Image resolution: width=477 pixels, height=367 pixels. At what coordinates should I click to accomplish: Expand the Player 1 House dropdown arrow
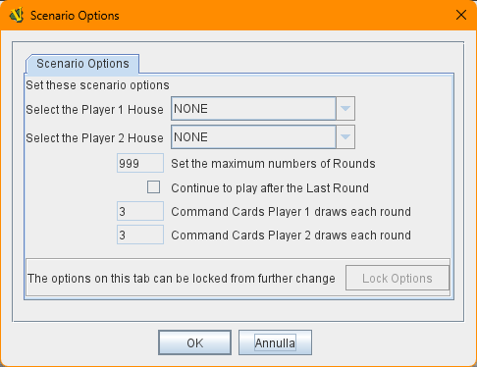345,109
